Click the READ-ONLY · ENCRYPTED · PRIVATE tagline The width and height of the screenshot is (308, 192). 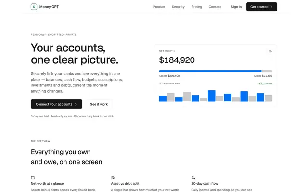pos(53,34)
